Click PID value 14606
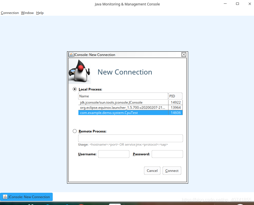Viewport: 254px width, 205px height. (176, 112)
